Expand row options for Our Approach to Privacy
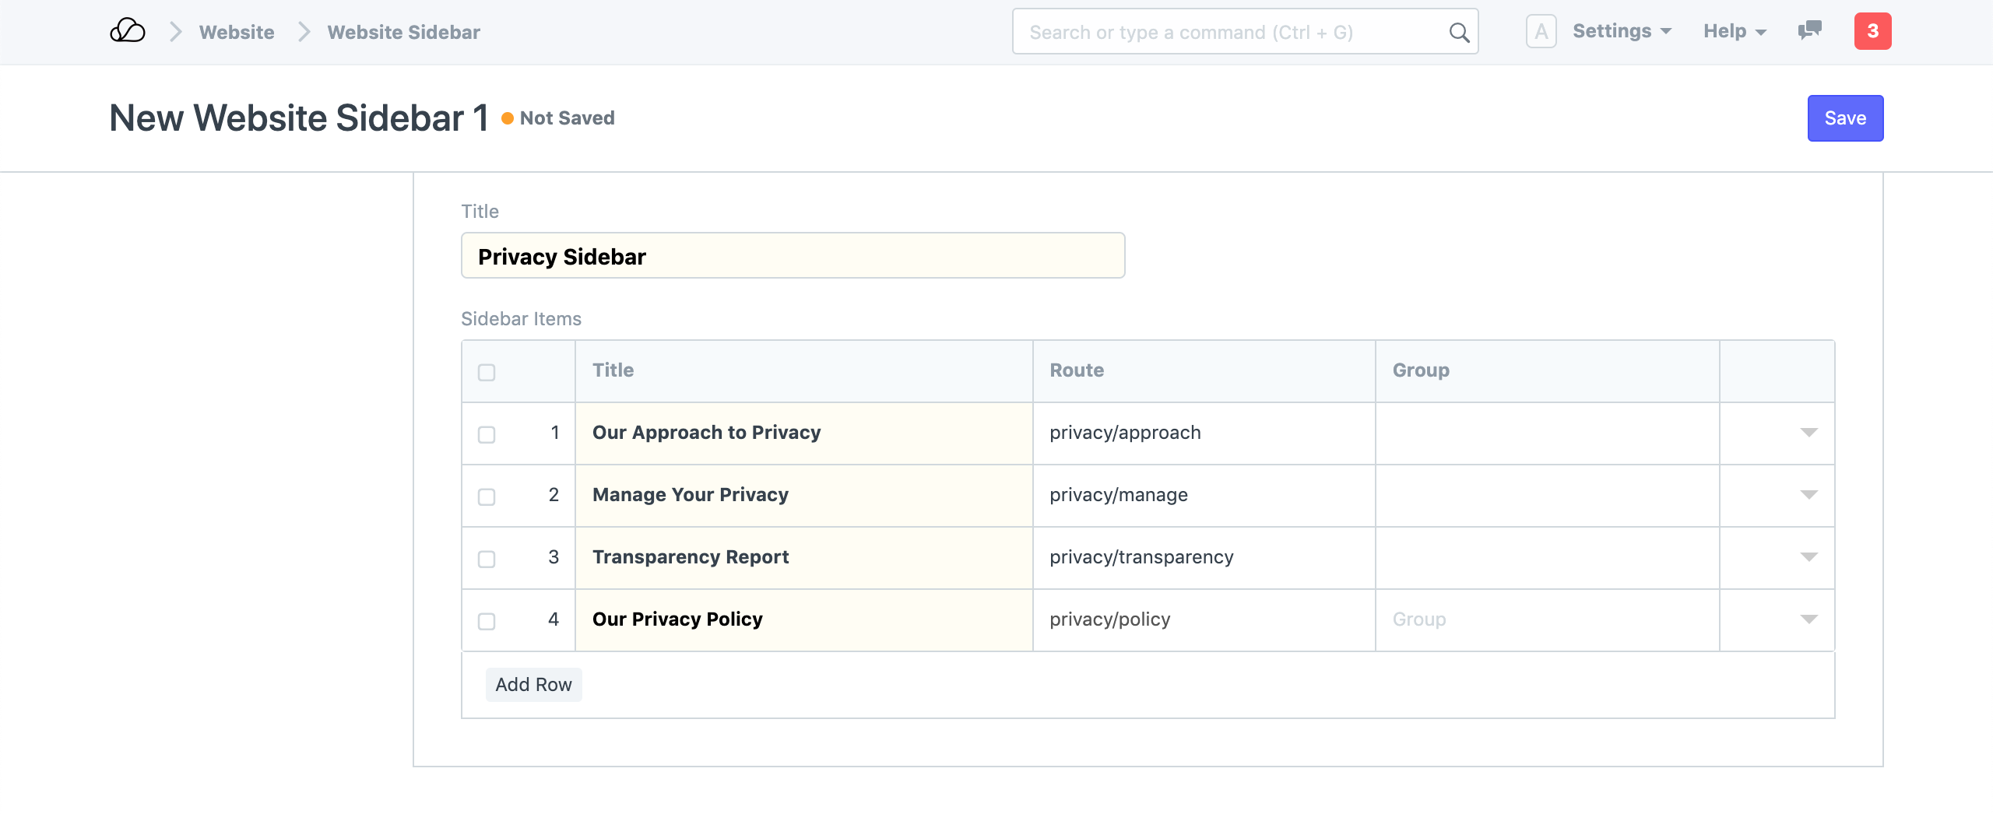The width and height of the screenshot is (1993, 814). (x=1808, y=433)
